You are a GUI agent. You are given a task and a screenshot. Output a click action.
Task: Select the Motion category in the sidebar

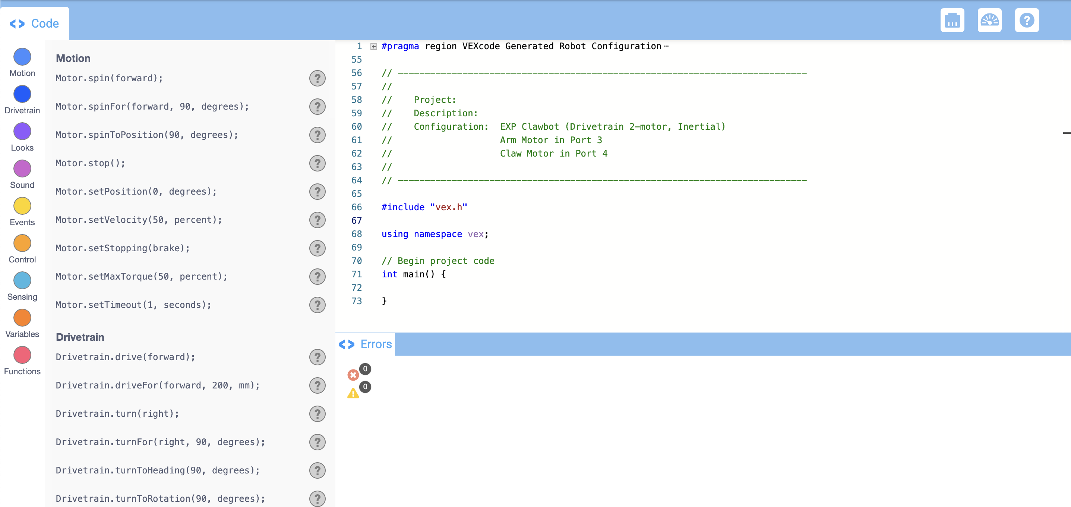(22, 57)
